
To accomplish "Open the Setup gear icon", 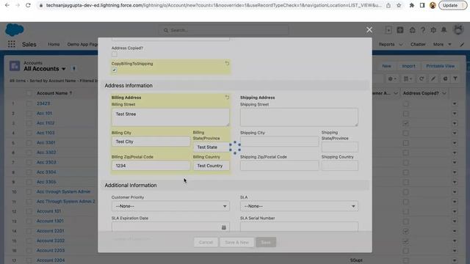I will click(x=433, y=30).
